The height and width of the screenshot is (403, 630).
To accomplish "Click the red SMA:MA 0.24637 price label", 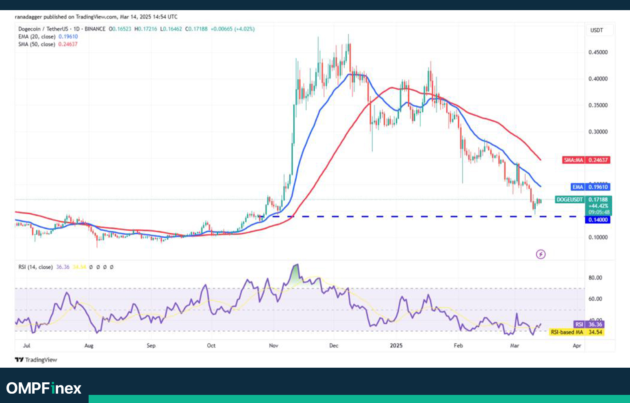I will pyautogui.click(x=586, y=160).
